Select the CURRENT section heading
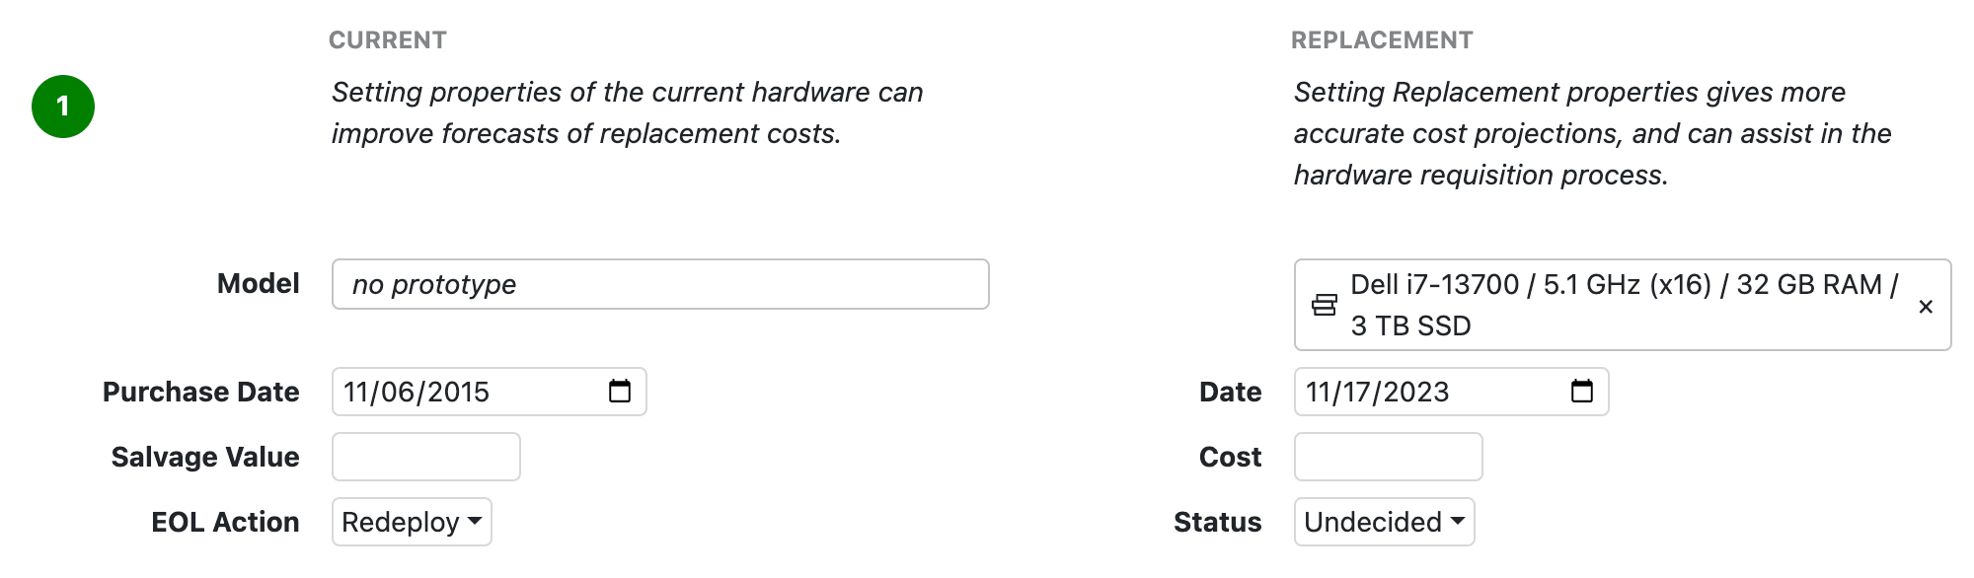Viewport: 1974px width, 578px height. (389, 39)
